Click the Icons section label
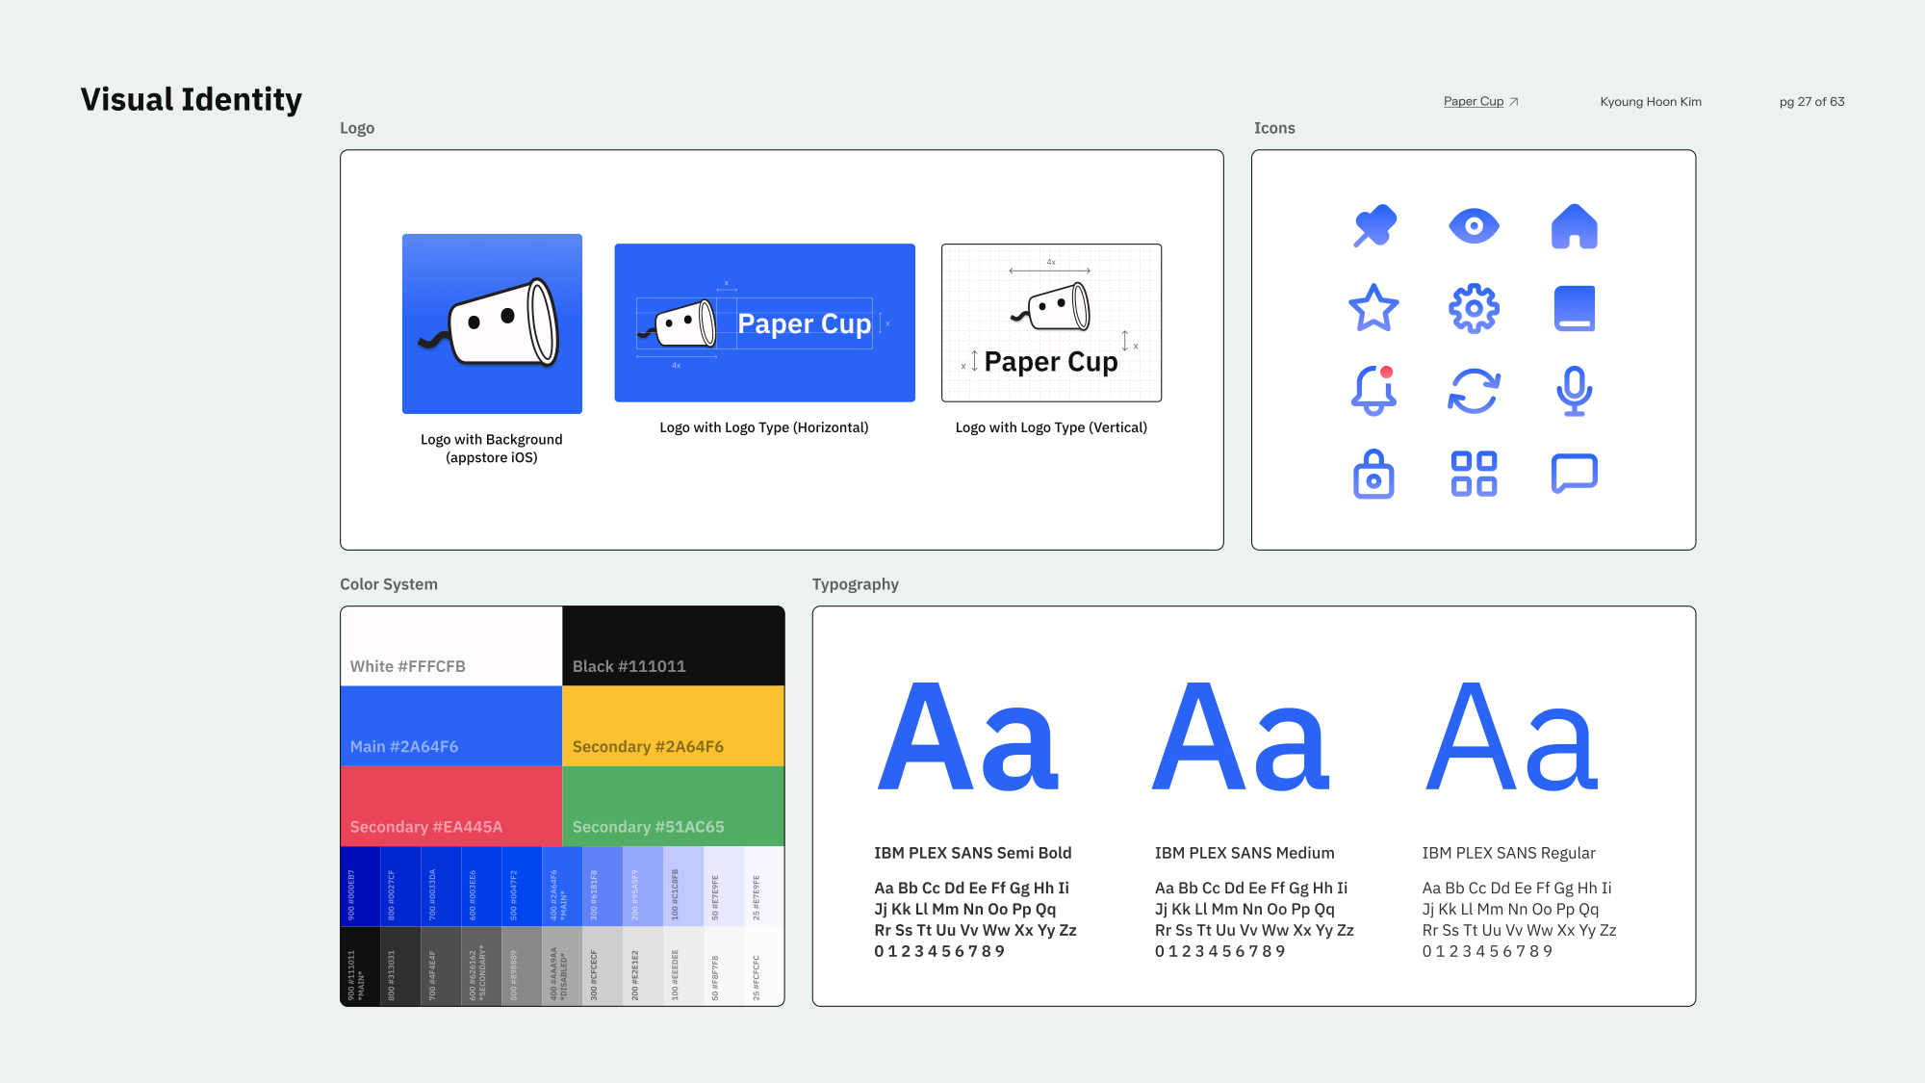Viewport: 1925px width, 1083px height. click(1274, 128)
